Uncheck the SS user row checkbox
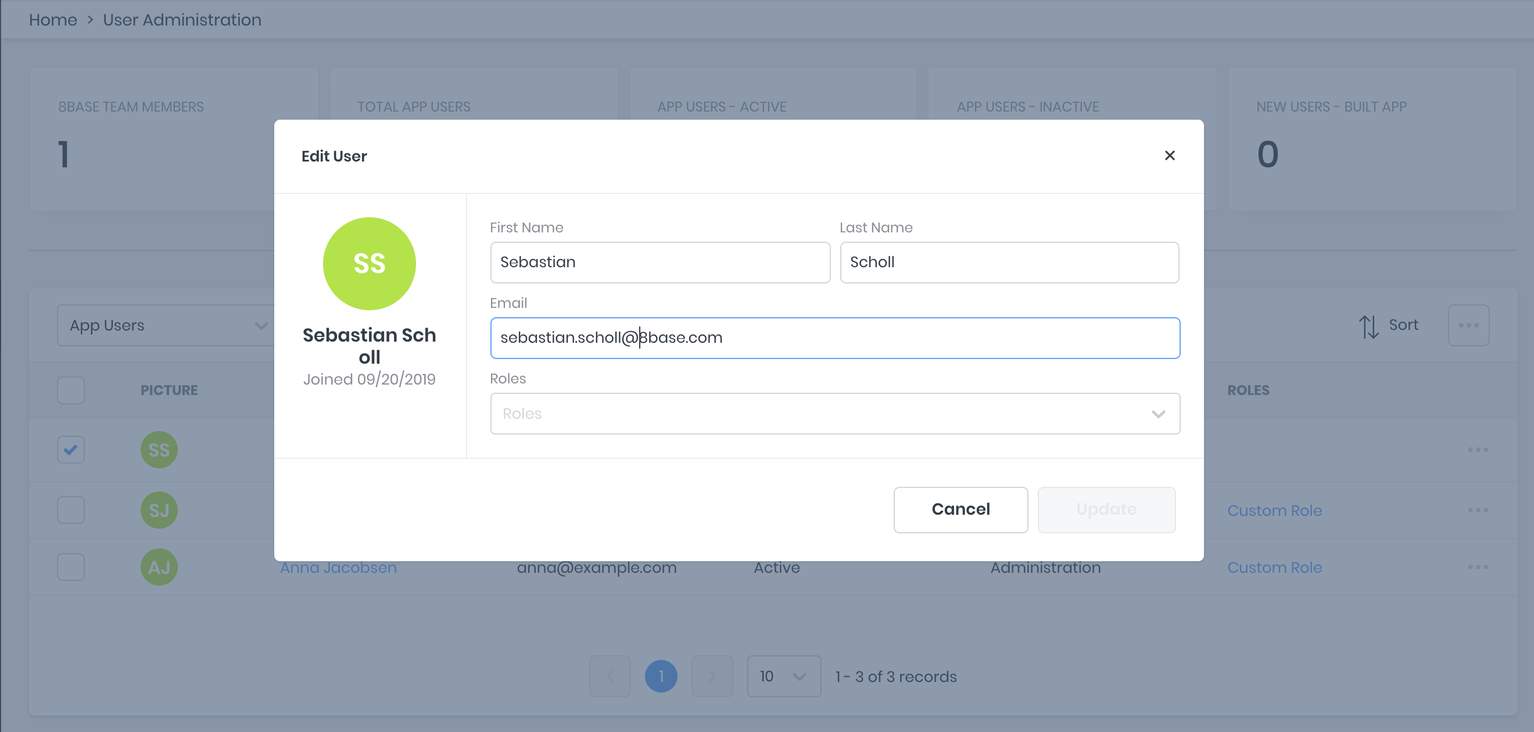 tap(71, 450)
